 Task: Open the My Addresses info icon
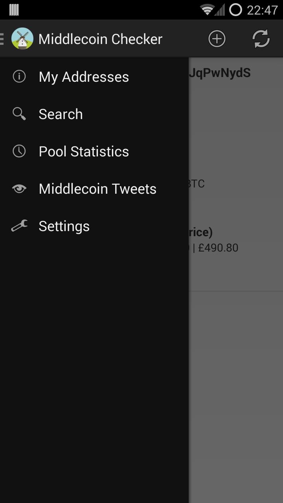click(19, 77)
